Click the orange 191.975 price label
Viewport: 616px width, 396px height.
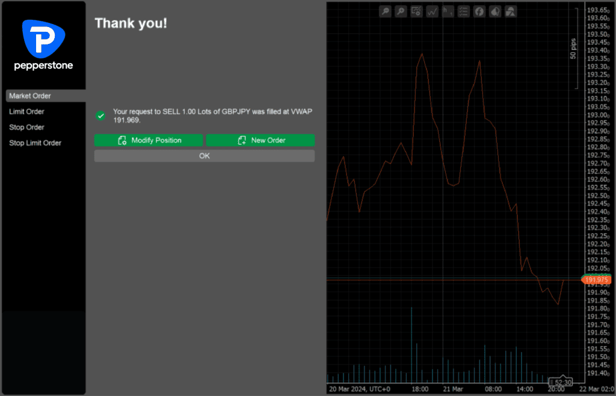tap(596, 279)
